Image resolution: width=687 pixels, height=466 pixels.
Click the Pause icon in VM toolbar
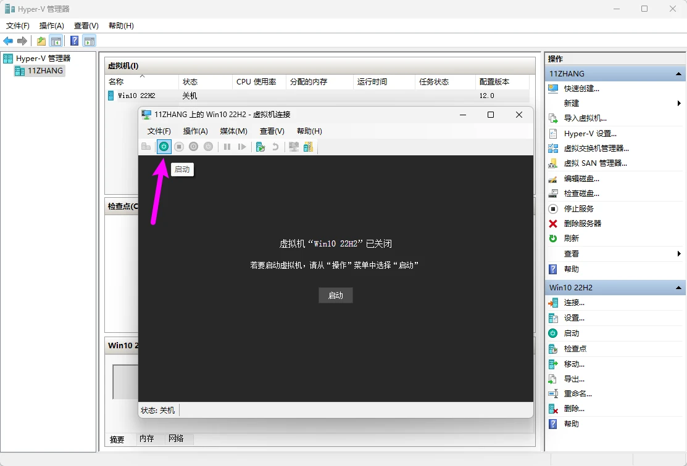(227, 147)
